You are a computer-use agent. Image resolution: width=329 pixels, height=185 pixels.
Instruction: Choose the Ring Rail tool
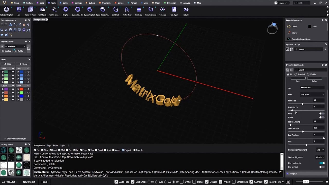[66, 11]
